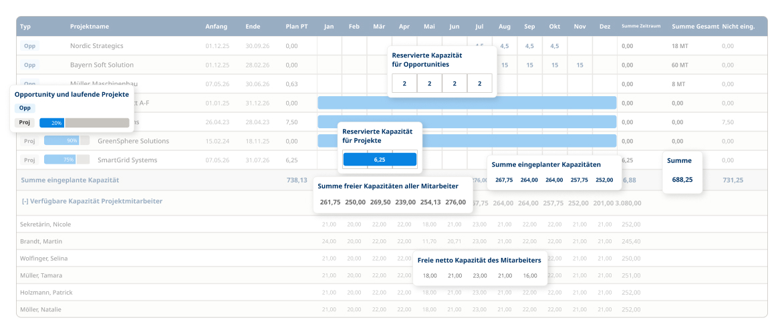This screenshot has width=784, height=334.
Task: Click the 4,5 cell for Nordic Strategics in Aug
Action: [505, 46]
